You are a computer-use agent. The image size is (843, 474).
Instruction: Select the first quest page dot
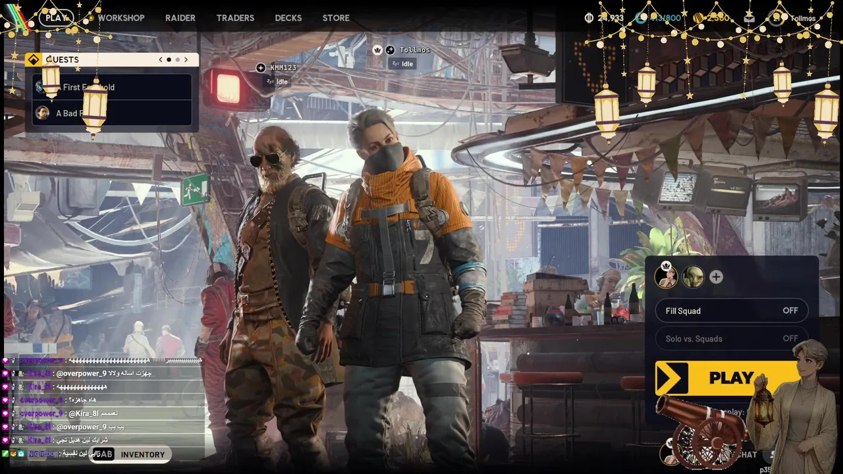[169, 59]
